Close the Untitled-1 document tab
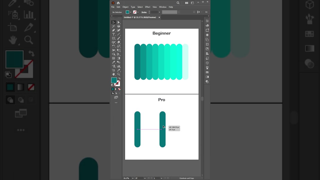320x180 pixels. [x=159, y=17]
